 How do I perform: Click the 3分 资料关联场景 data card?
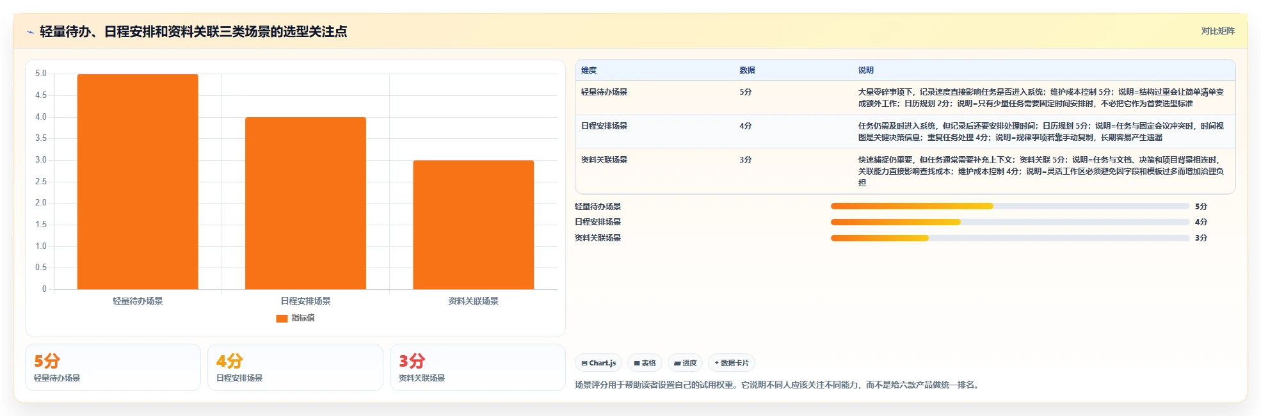point(478,367)
